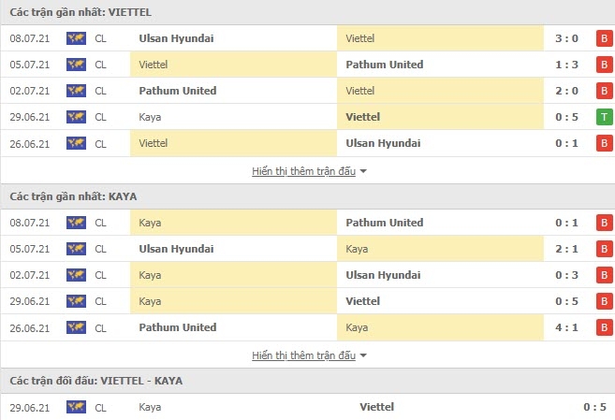
Task: Click flag icon in head-to-head 29.06.21 row
Action: point(76,407)
